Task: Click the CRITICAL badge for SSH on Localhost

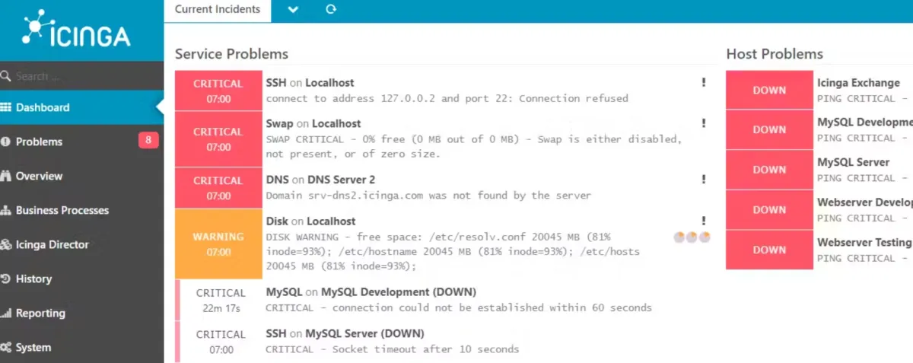Action: coord(218,91)
